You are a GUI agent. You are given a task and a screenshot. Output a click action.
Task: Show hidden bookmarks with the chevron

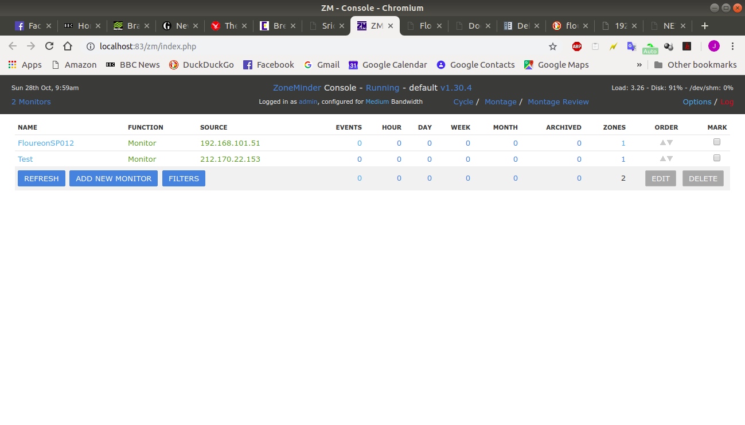[x=639, y=65]
